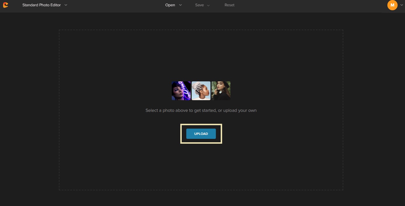The width and height of the screenshot is (405, 206).
Task: Click the "upload your own" text
Action: click(241, 110)
